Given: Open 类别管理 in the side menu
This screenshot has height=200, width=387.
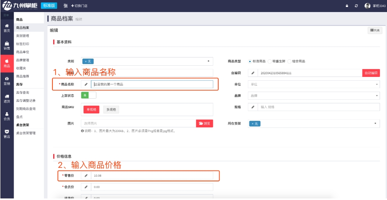Looking at the screenshot, I should click(x=23, y=36).
